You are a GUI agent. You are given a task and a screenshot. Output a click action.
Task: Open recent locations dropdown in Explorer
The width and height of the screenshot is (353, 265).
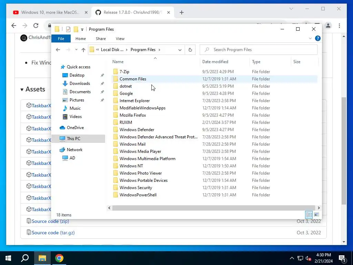(x=76, y=50)
